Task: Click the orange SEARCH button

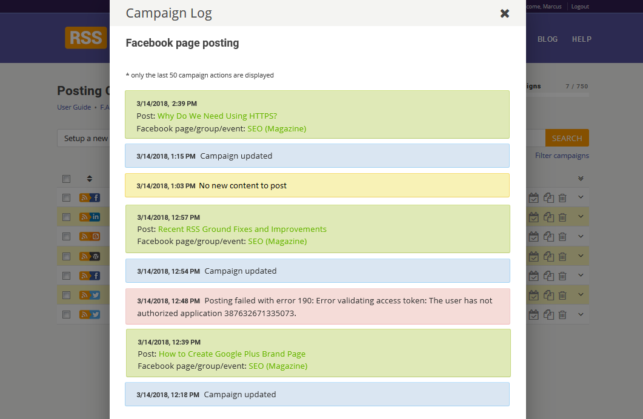Action: pyautogui.click(x=567, y=138)
